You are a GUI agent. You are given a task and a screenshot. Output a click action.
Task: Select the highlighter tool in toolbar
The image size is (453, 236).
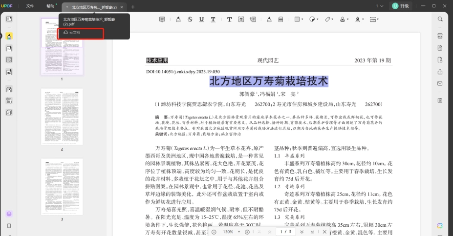point(178,20)
